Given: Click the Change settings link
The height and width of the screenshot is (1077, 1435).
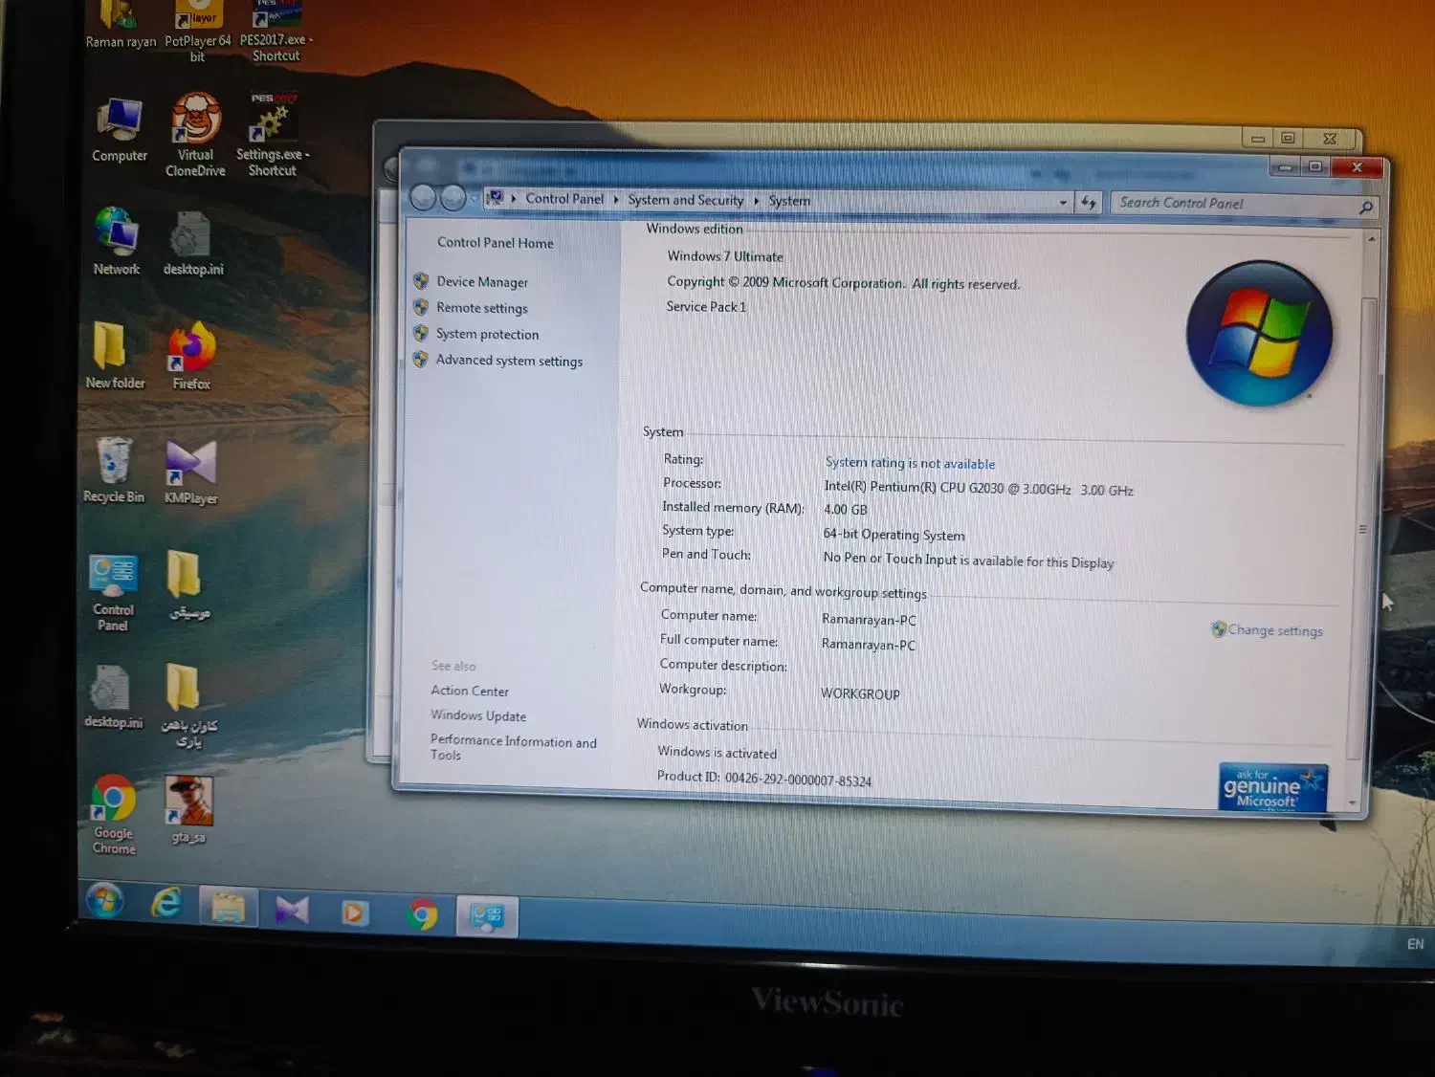Looking at the screenshot, I should point(1274,630).
